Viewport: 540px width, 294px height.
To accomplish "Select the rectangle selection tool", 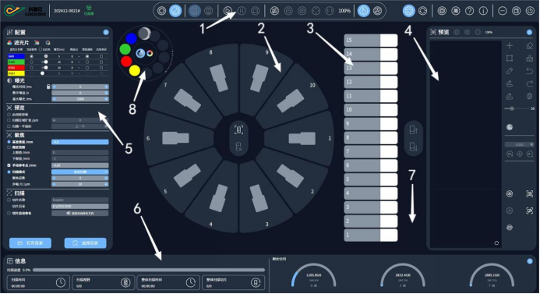I will pyautogui.click(x=510, y=58).
